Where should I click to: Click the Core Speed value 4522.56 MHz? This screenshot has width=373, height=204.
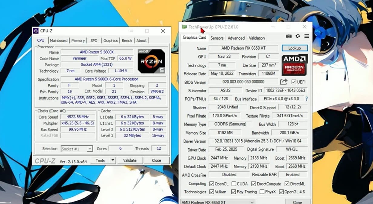tap(78, 117)
